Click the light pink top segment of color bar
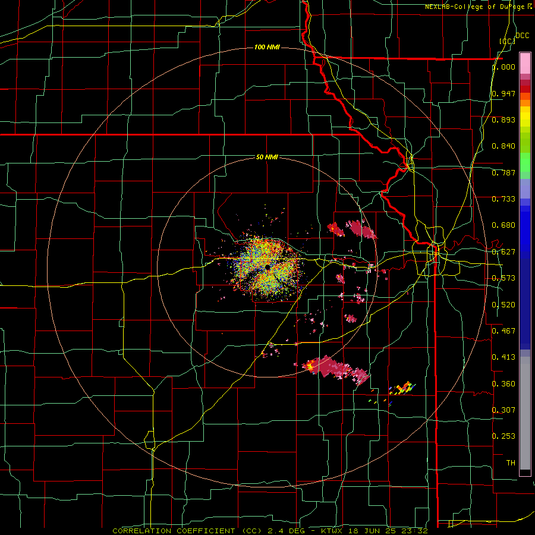The height and width of the screenshot is (535, 535). (525, 64)
